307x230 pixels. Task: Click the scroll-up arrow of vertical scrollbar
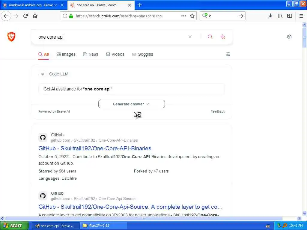pyautogui.click(x=304, y=25)
